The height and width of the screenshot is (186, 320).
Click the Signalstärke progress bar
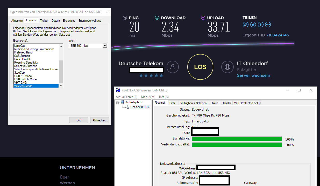pos(237,139)
